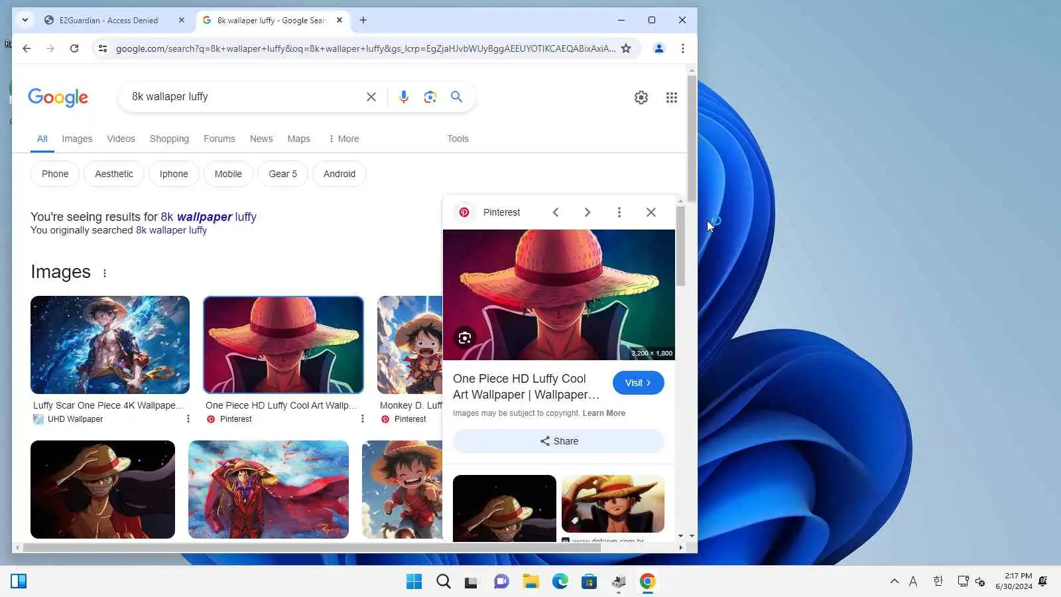Show previous image in preview panel
Viewport: 1061px width, 597px height.
click(x=556, y=212)
